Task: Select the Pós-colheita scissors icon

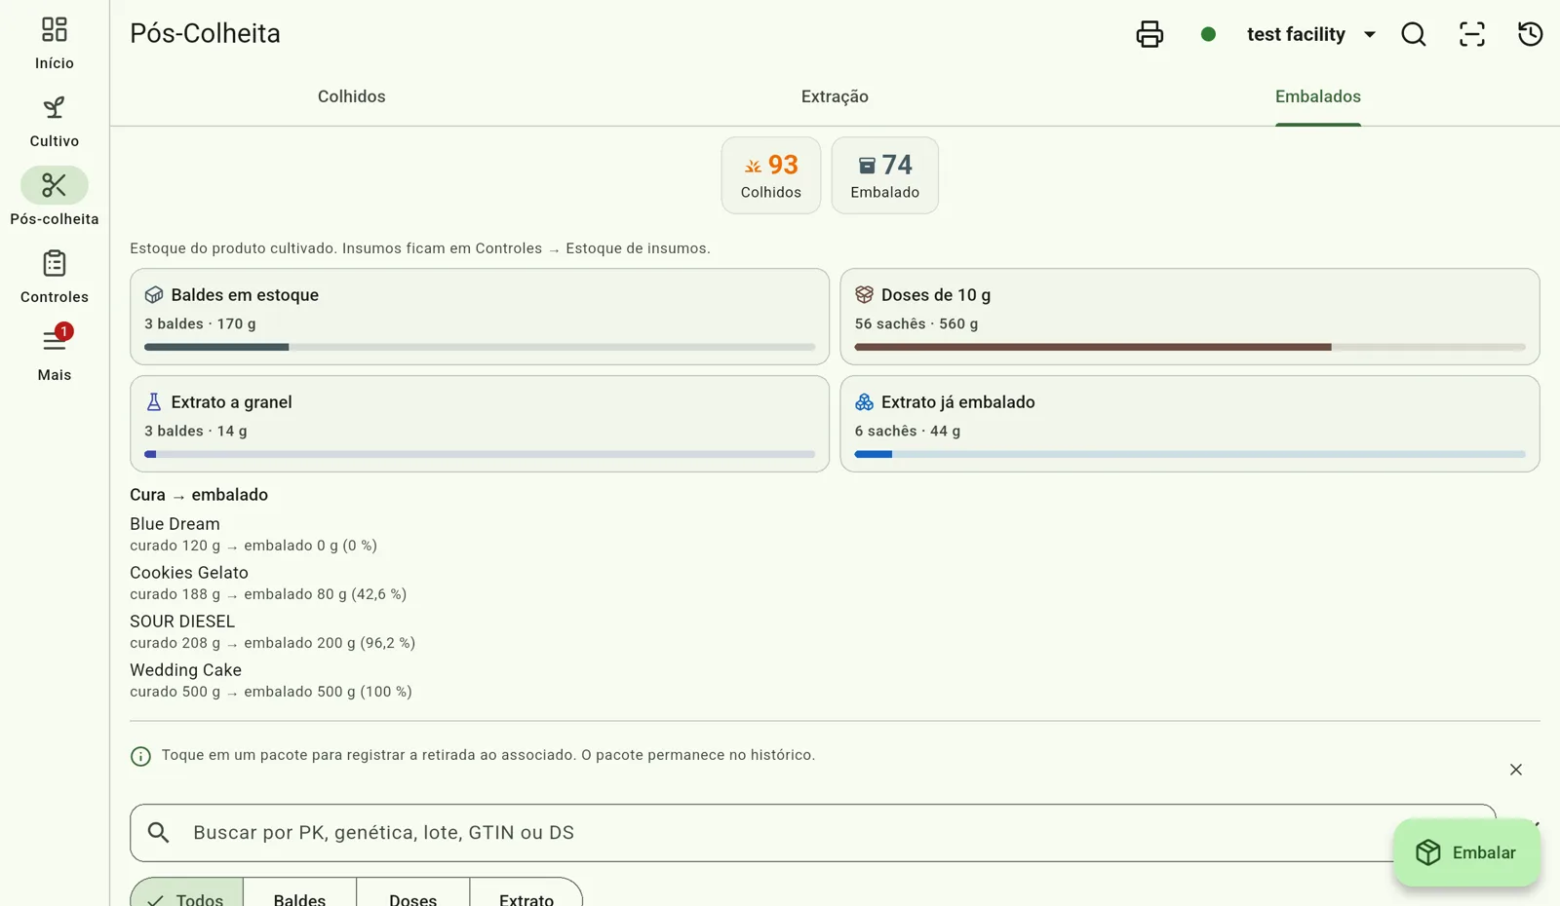Action: (55, 185)
